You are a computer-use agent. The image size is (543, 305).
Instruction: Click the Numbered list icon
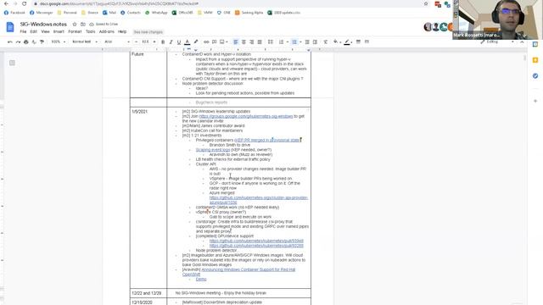point(281,42)
